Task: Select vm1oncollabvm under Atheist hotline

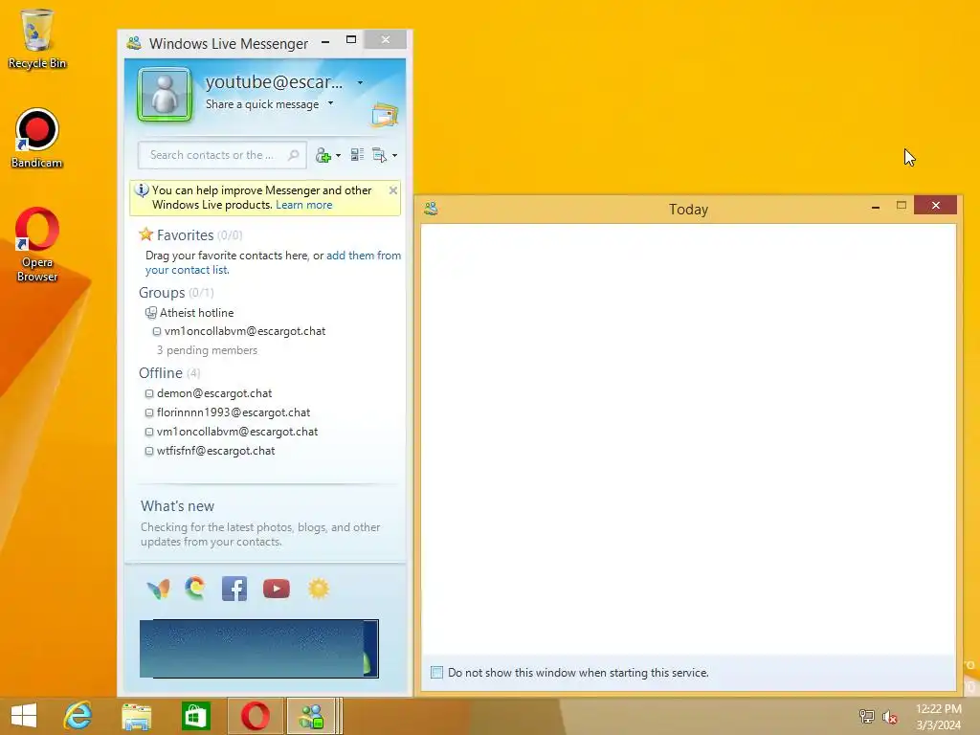Action: pyautogui.click(x=245, y=331)
